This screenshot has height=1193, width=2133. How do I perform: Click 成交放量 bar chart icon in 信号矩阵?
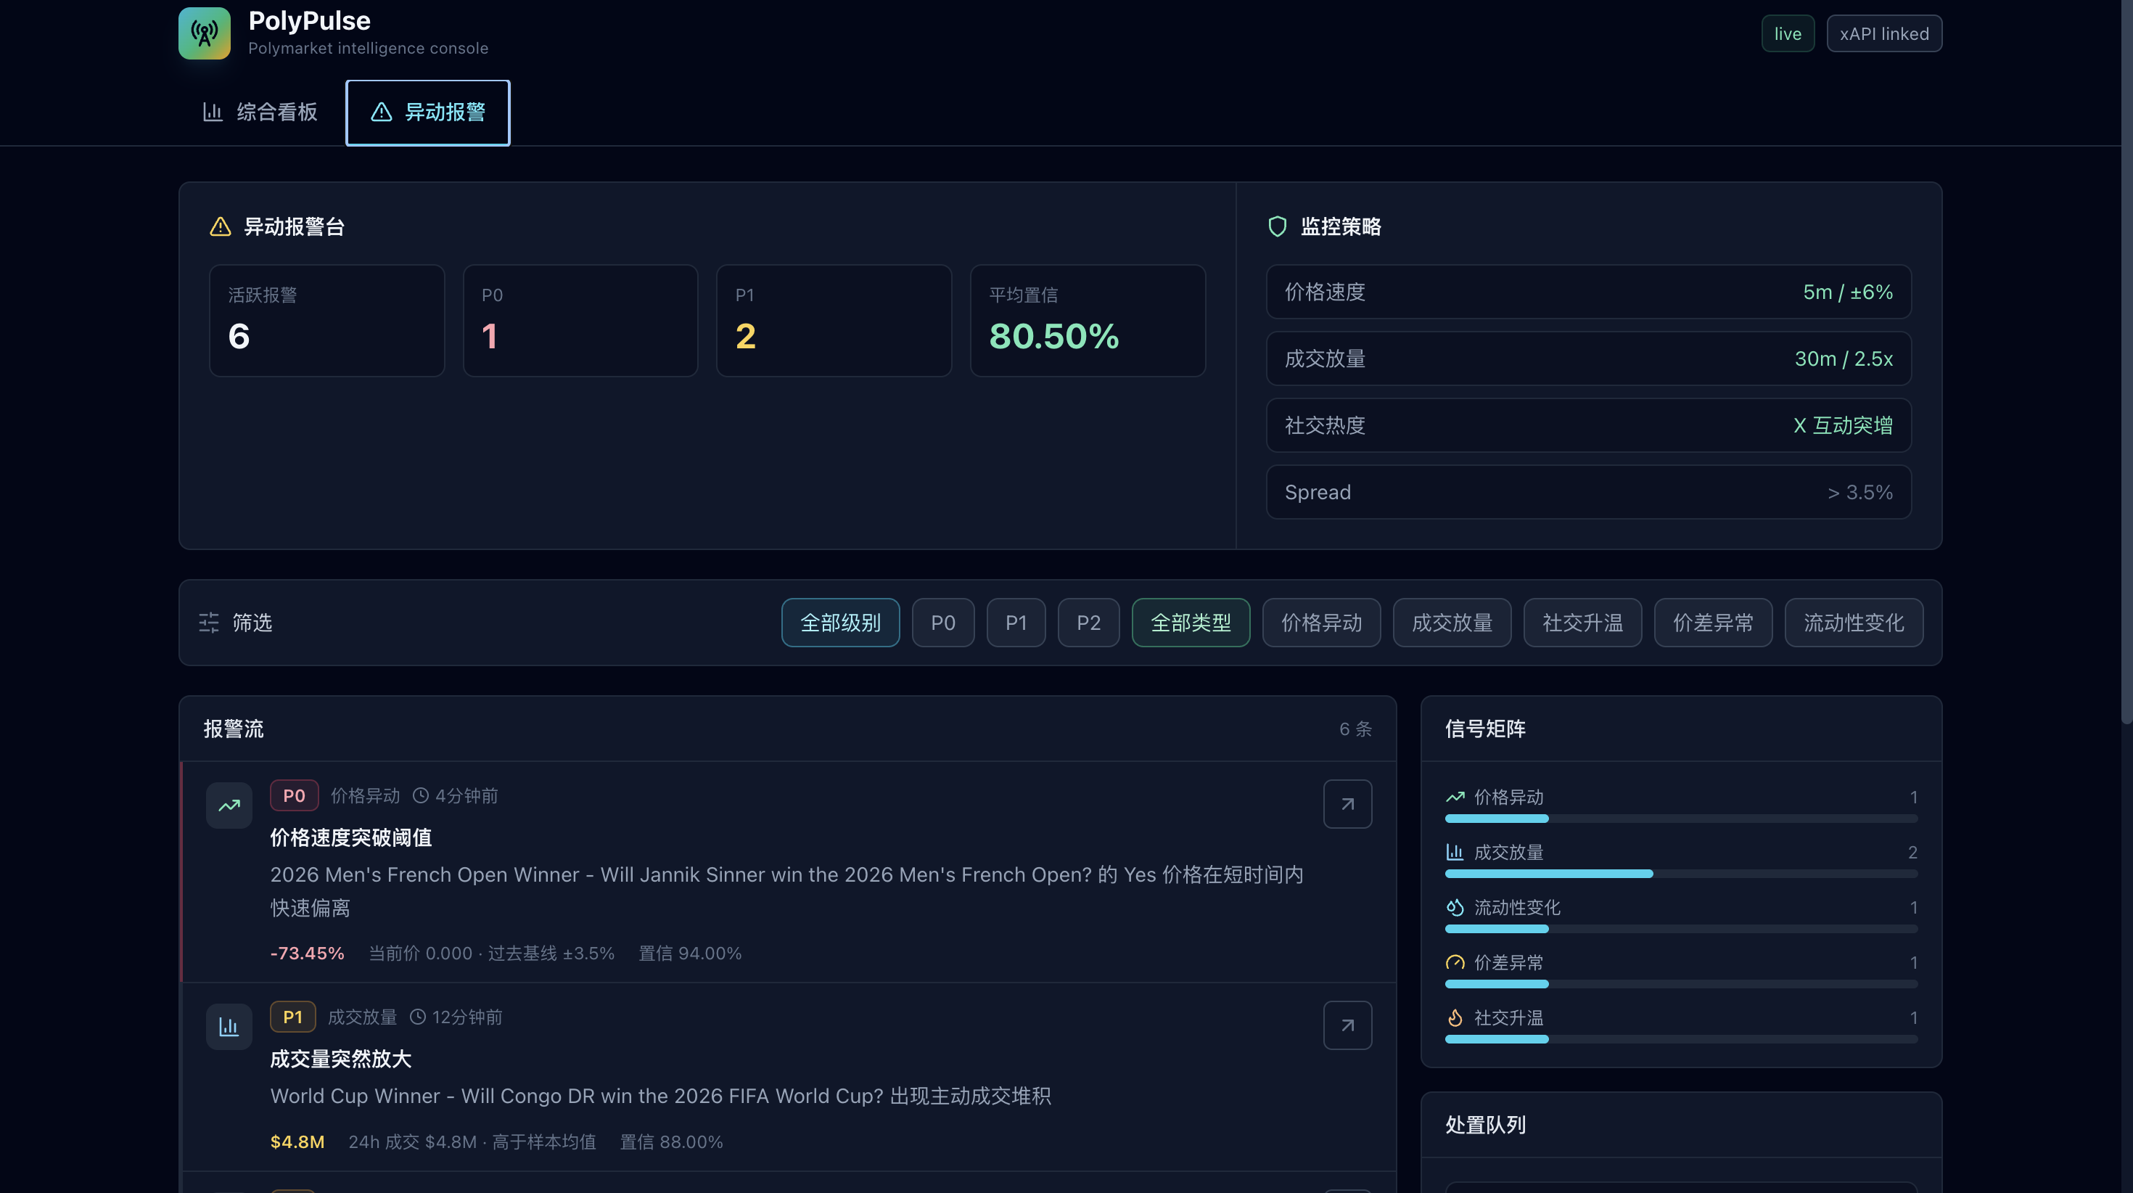coord(1455,853)
